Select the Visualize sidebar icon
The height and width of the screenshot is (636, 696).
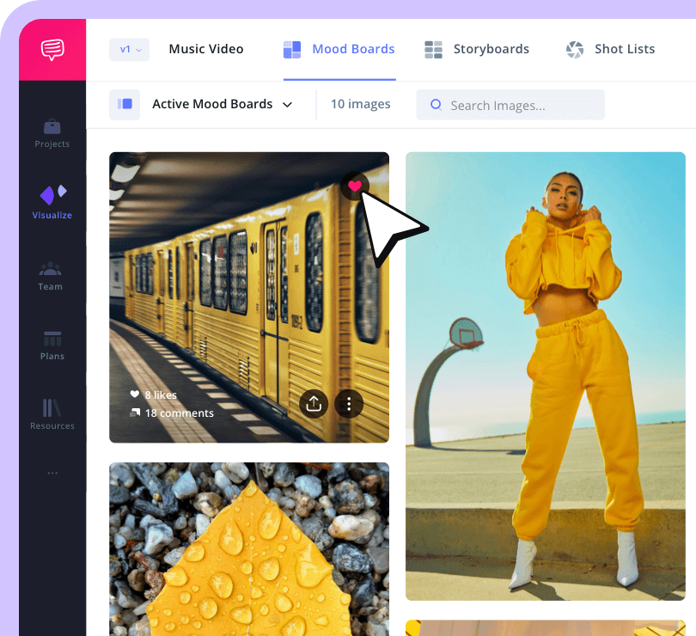(x=52, y=203)
